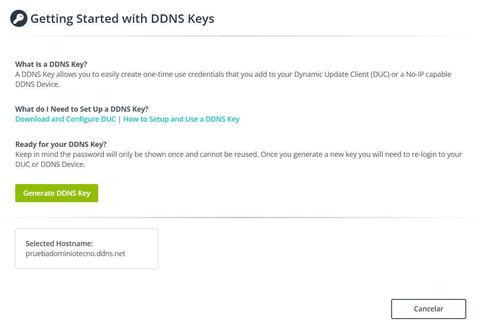This screenshot has width=479, height=327.
Task: Click the key icon in the header
Action: (x=18, y=18)
